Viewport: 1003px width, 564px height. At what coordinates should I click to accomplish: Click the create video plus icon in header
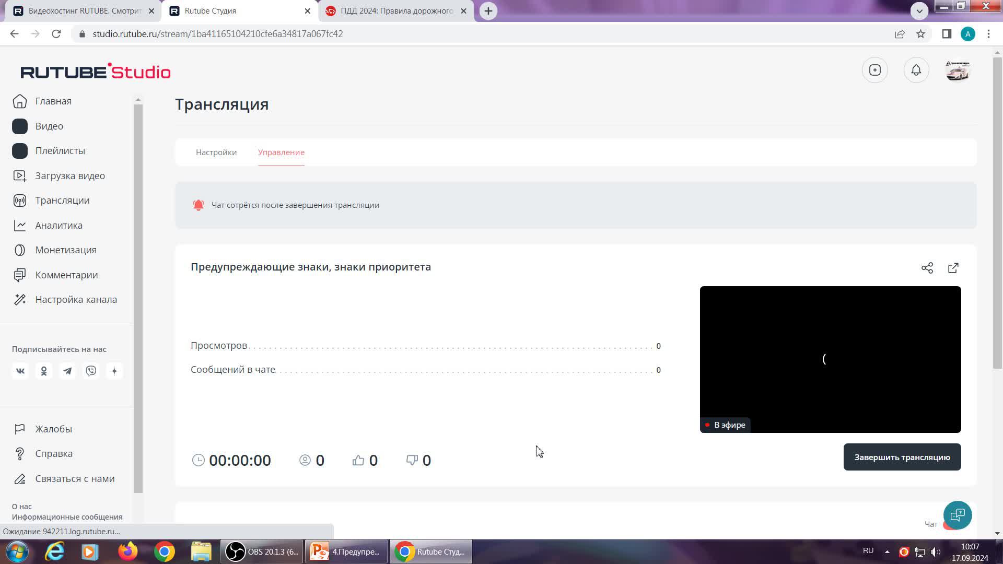(x=874, y=70)
